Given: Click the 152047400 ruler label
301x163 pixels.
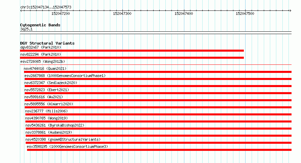Looking at the screenshot, I should (x=184, y=13).
